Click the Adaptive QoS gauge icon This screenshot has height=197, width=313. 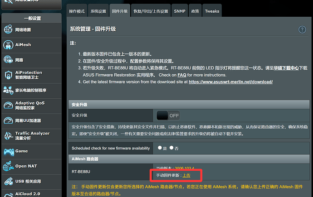point(8,105)
